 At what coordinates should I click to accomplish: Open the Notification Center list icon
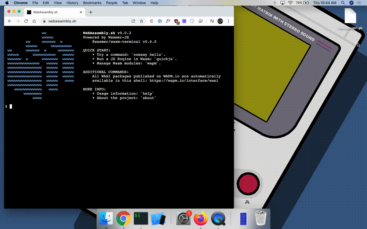359,3
